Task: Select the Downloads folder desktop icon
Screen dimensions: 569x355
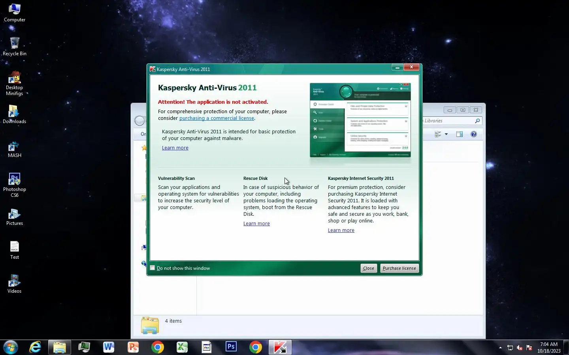Action: point(15,114)
